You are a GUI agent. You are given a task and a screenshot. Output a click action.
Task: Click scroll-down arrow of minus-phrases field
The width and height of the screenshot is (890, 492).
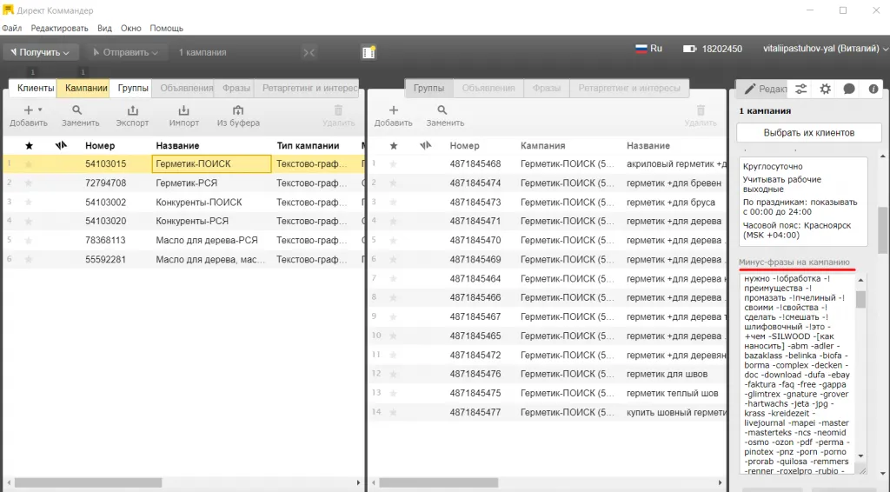[861, 456]
